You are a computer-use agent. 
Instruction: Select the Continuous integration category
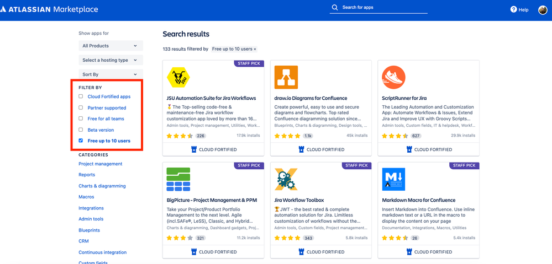click(x=102, y=252)
